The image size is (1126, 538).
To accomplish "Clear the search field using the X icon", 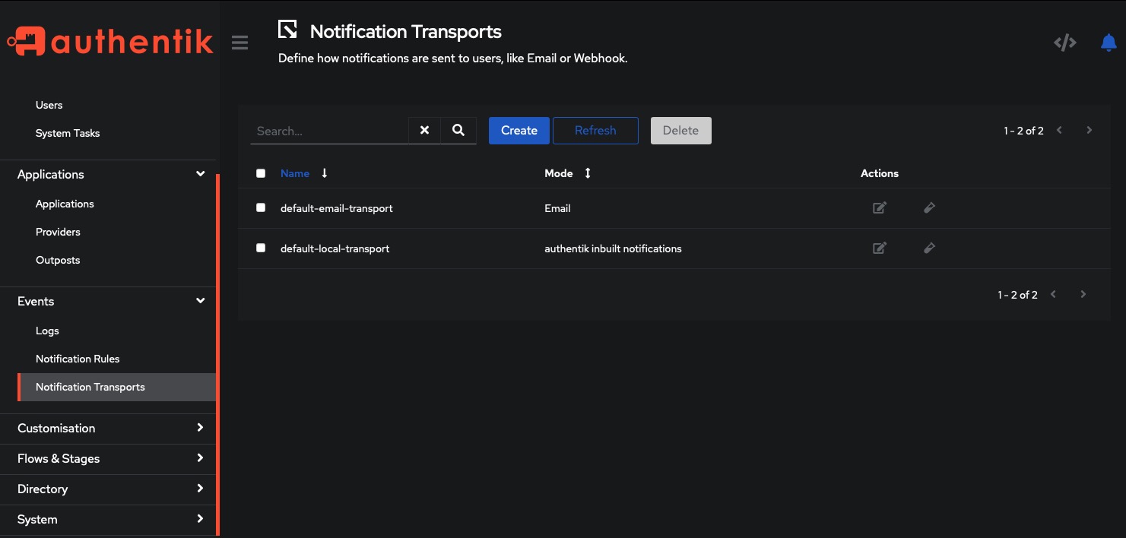I will pyautogui.click(x=423, y=130).
